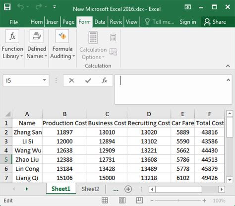Select row 2 header

pyautogui.click(x=6, y=132)
